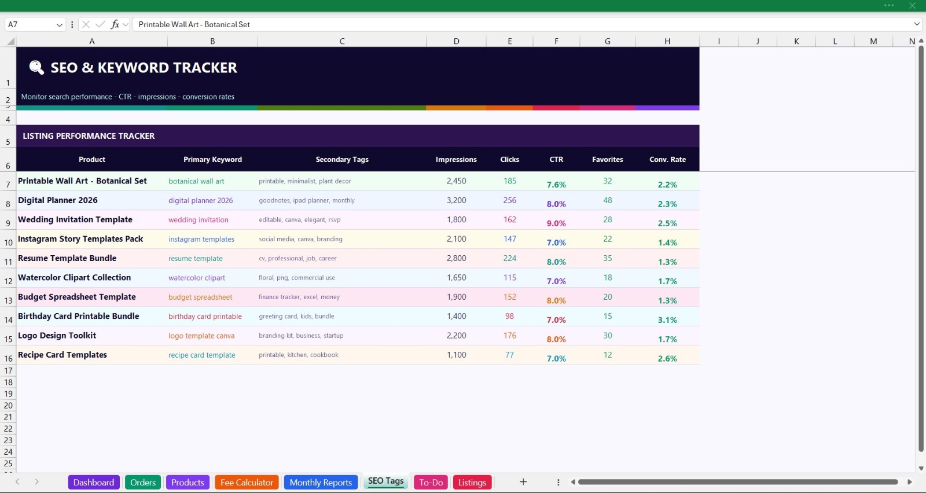Image resolution: width=926 pixels, height=493 pixels.
Task: Click the Enter checkmark formula bar icon
Action: 100,24
